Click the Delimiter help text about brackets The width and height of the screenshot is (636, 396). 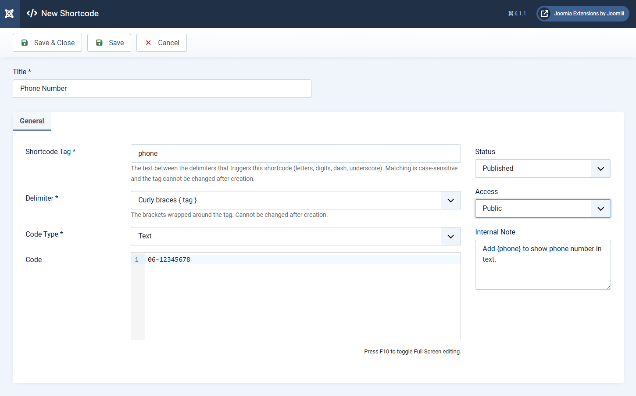(x=229, y=215)
